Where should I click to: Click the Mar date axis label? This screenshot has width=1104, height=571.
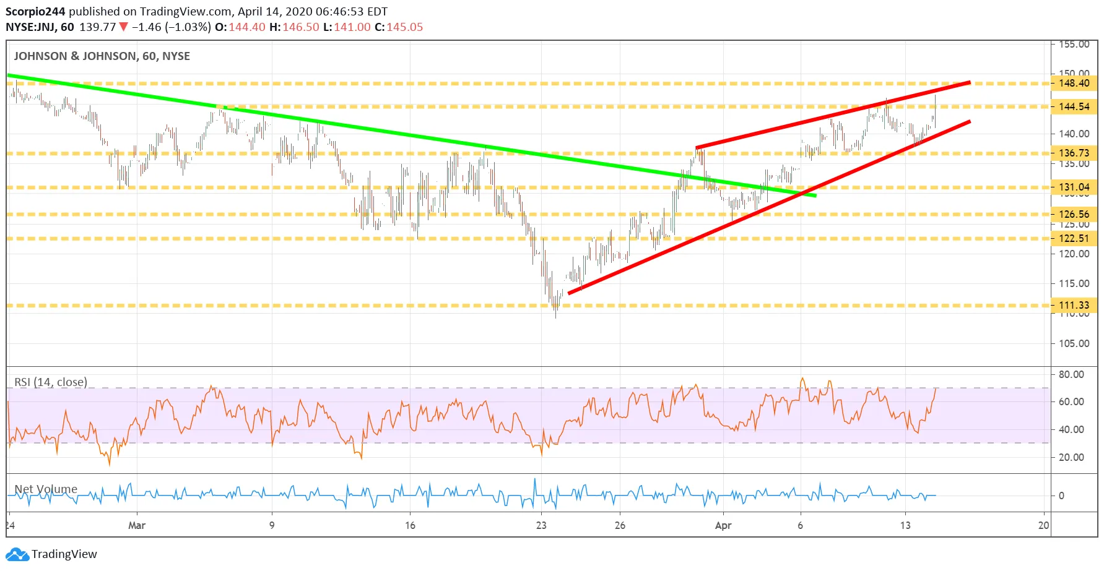pos(137,525)
